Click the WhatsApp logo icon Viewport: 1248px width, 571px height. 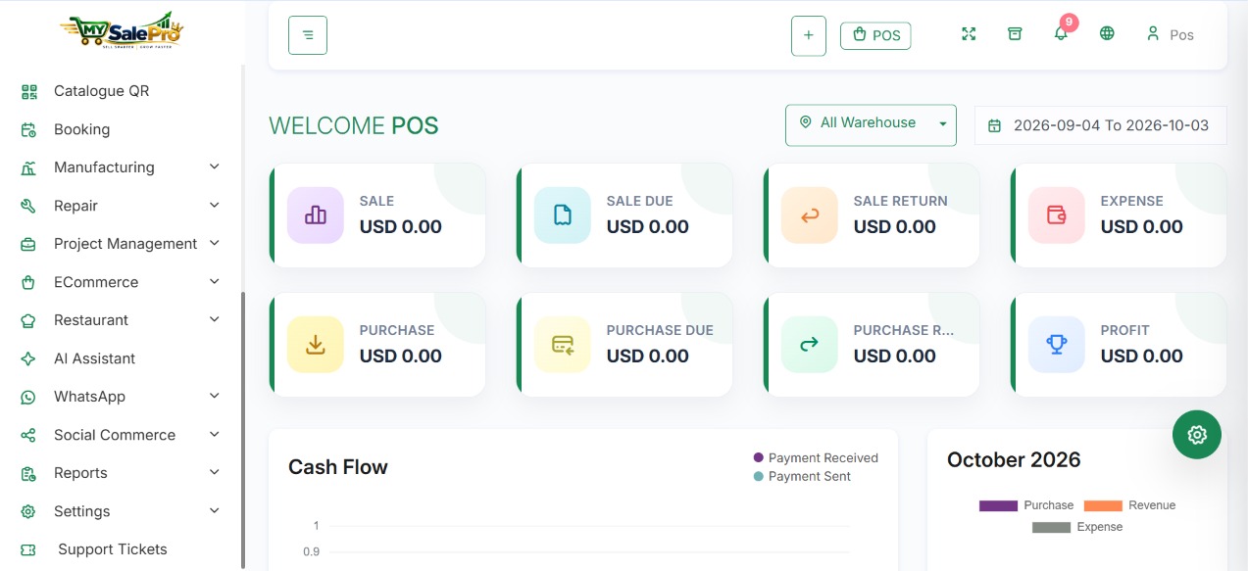pyautogui.click(x=28, y=397)
